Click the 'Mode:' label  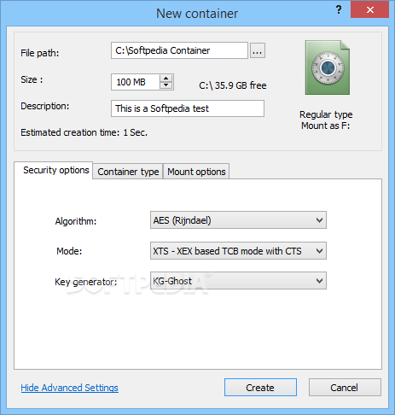pos(69,251)
